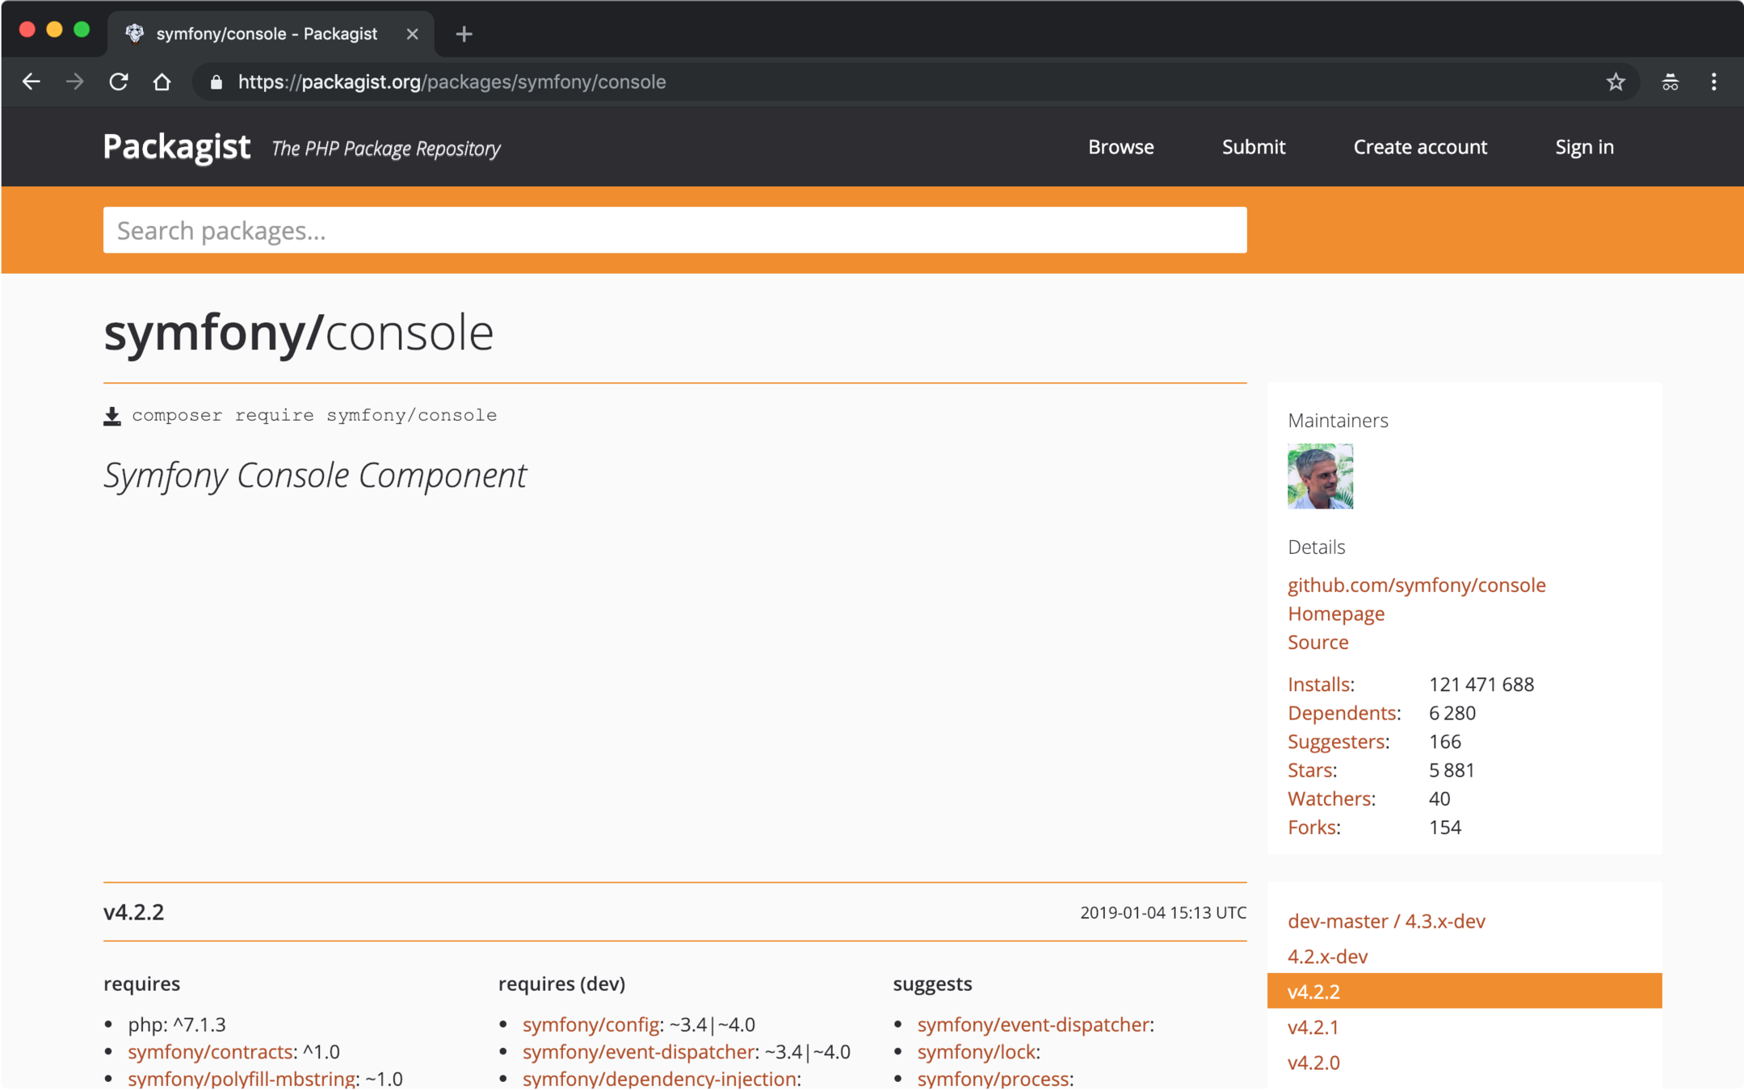Screen dimensions: 1744x1090
Task: Reload the page with refresh icon
Action: [x=119, y=82]
